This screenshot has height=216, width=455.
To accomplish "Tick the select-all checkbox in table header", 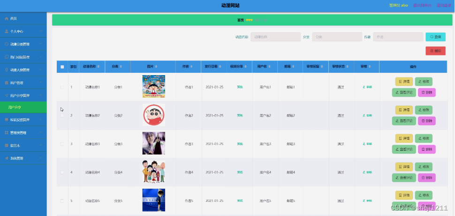I will [62, 67].
